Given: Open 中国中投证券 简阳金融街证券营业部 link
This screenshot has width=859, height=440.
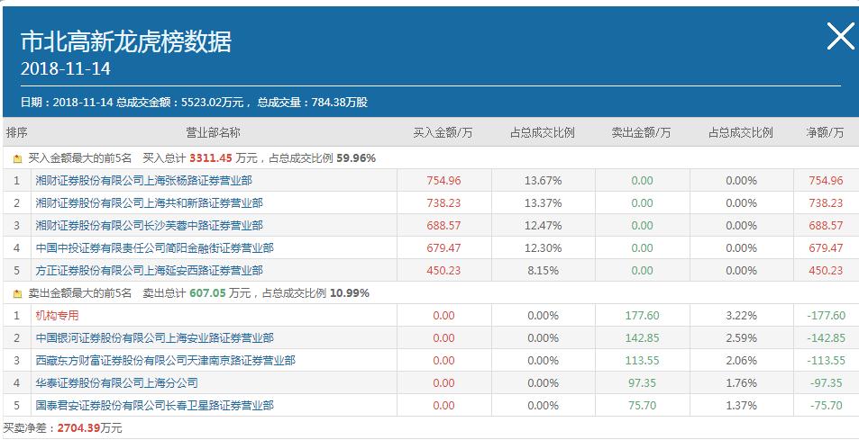Looking at the screenshot, I should pos(154,247).
